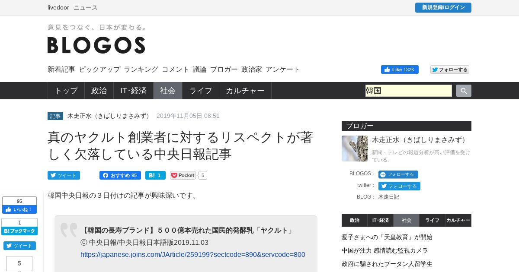Open the japanese.joins.com article URL
The width and height of the screenshot is (519, 272).
(193, 255)
